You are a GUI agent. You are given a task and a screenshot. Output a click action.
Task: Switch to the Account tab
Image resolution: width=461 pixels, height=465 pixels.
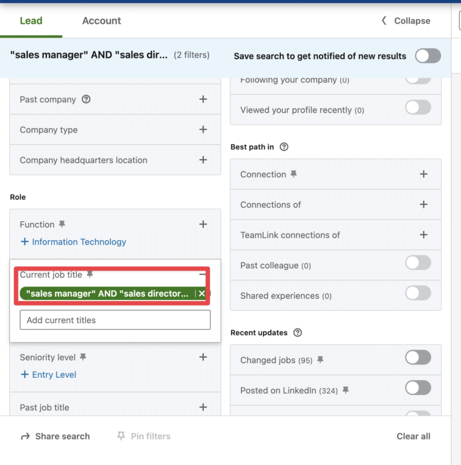click(101, 21)
